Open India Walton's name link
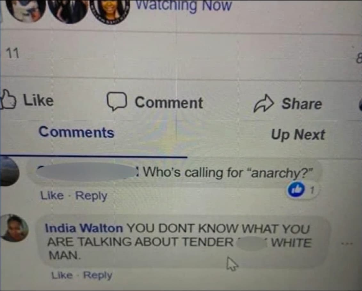The width and height of the screenshot is (362, 291). (x=84, y=228)
